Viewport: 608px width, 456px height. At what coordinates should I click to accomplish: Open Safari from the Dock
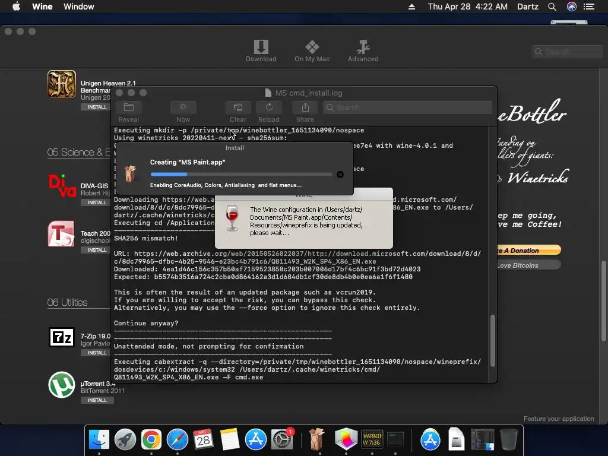[x=177, y=440]
